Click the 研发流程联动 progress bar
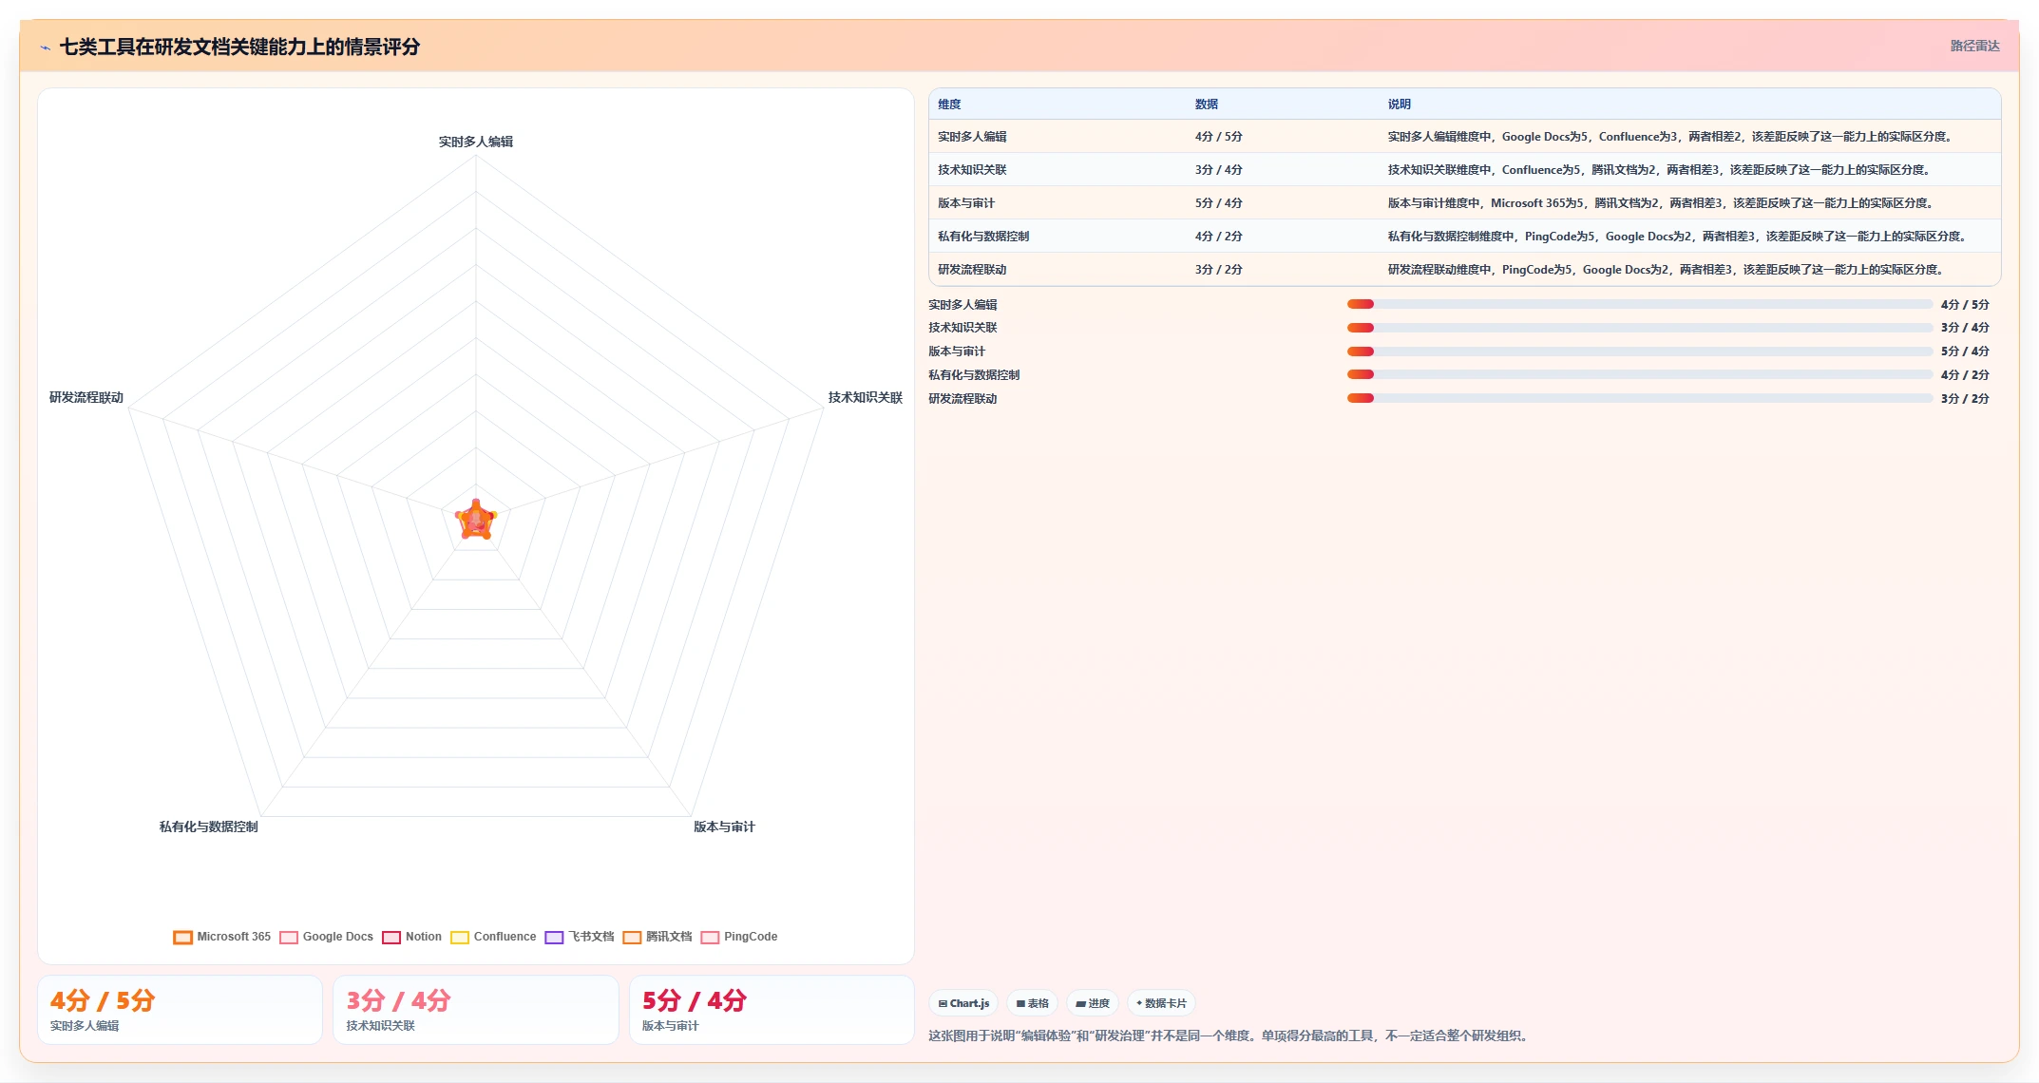Screen dimensions: 2039x1083 1640,399
